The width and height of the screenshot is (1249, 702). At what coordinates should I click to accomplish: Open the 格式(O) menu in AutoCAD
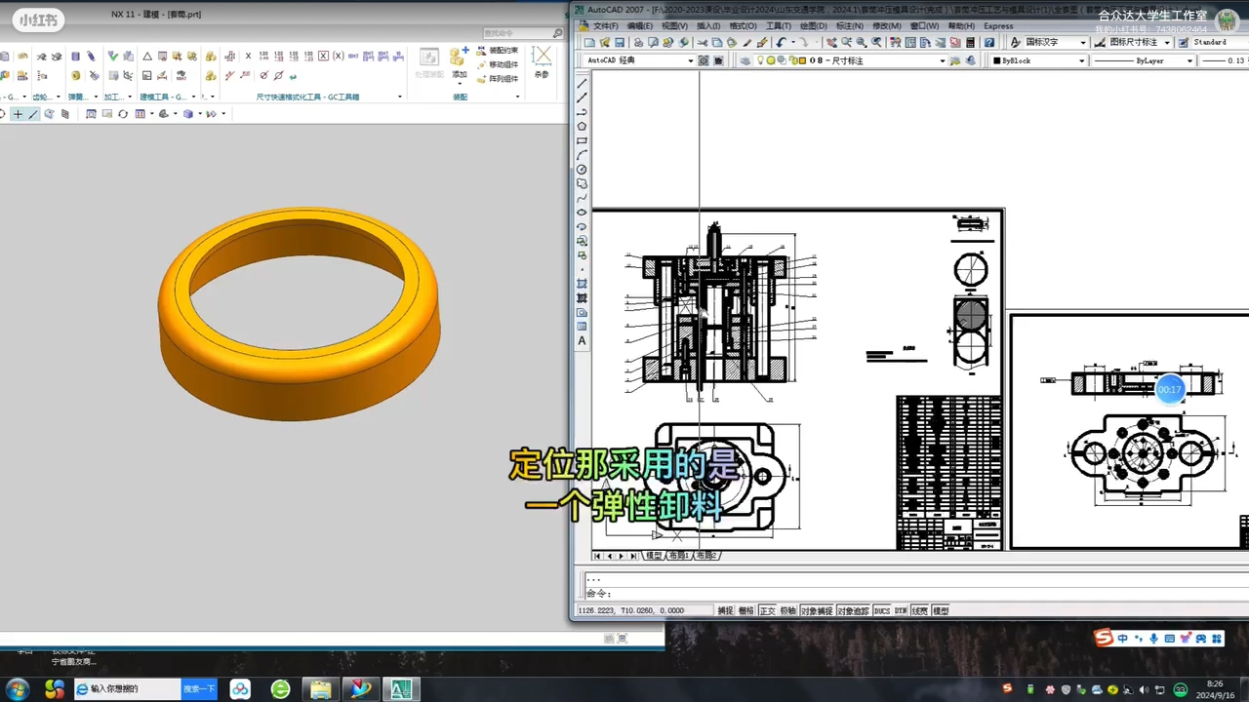click(743, 26)
